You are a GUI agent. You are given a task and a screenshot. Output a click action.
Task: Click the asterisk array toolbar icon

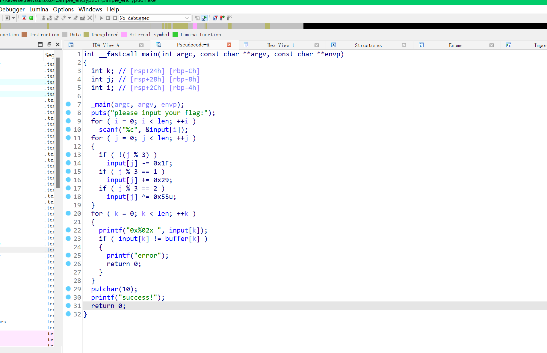(x=76, y=18)
